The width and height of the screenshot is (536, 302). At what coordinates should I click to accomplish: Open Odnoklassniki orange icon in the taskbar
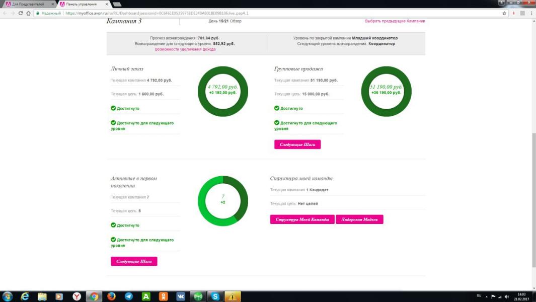[164, 296]
